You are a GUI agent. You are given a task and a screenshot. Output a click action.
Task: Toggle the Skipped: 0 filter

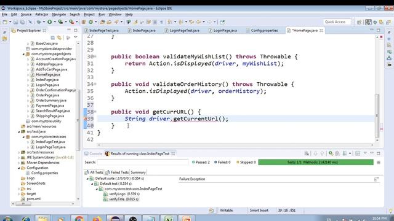(x=246, y=162)
